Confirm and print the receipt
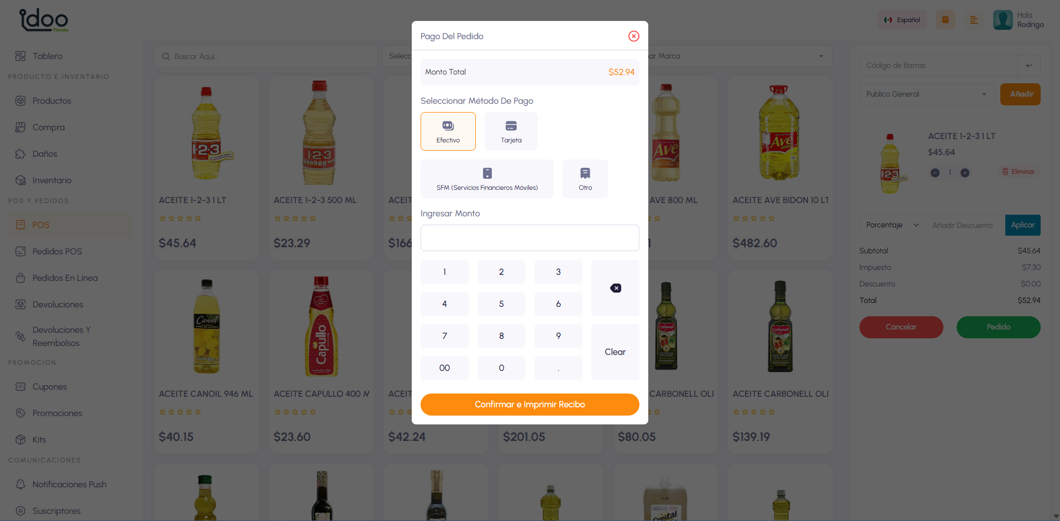 529,405
